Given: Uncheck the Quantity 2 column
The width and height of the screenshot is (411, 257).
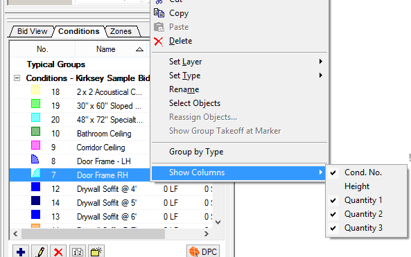Looking at the screenshot, I should (x=363, y=214).
